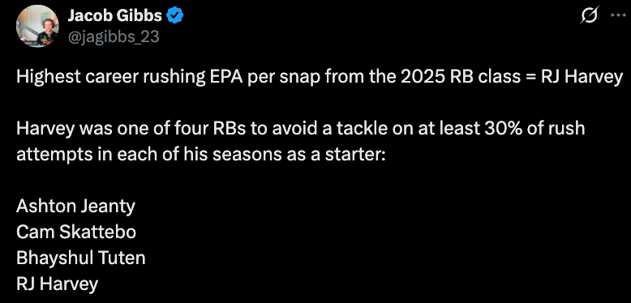631x303 pixels.
Task: Click the blue verified checkmark badge
Action: click(x=175, y=15)
